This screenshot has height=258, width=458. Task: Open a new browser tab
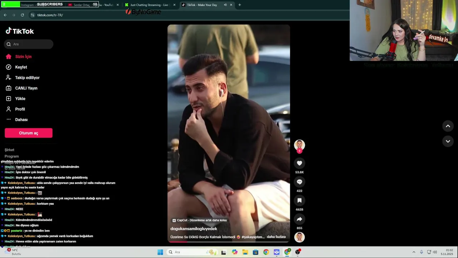pos(240,5)
